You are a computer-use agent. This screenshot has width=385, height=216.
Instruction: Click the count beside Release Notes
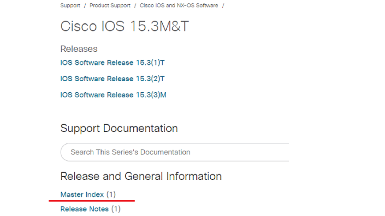116,209
